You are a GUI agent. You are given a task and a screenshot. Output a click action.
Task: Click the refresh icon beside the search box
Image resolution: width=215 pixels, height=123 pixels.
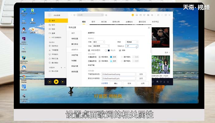point(74,15)
